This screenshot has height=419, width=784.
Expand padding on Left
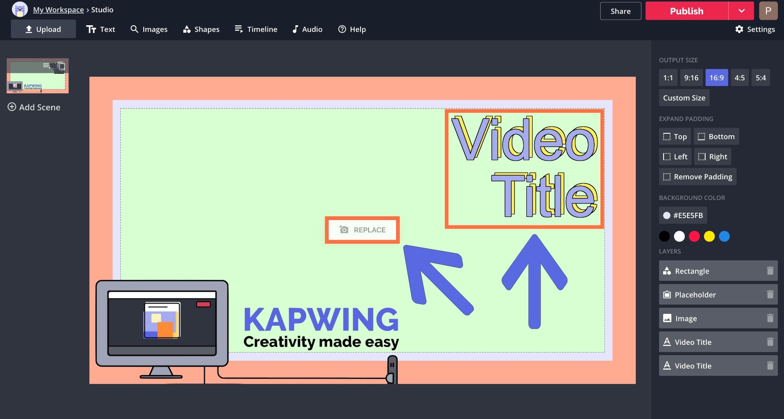click(x=675, y=157)
